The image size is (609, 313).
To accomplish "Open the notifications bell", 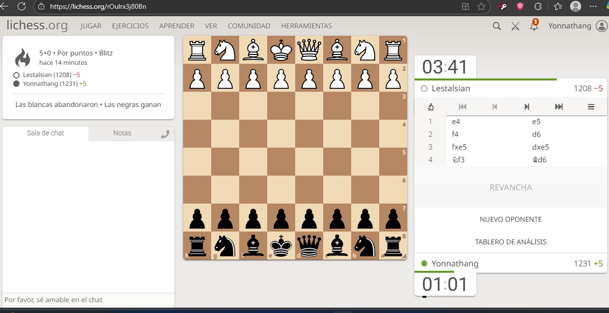I will point(534,26).
